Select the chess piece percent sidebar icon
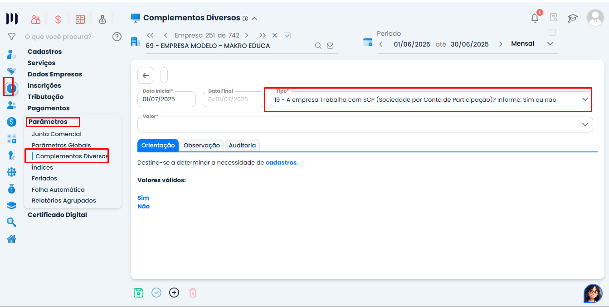Image resolution: width=609 pixels, height=307 pixels. (12, 155)
